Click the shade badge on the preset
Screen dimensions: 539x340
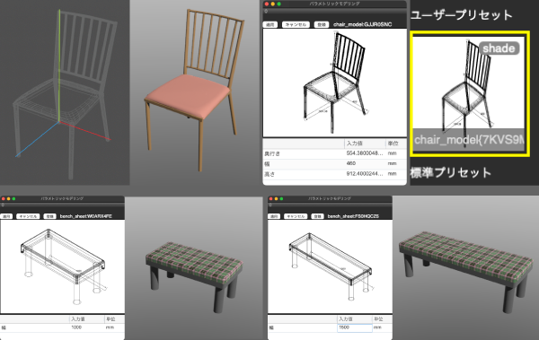click(499, 48)
